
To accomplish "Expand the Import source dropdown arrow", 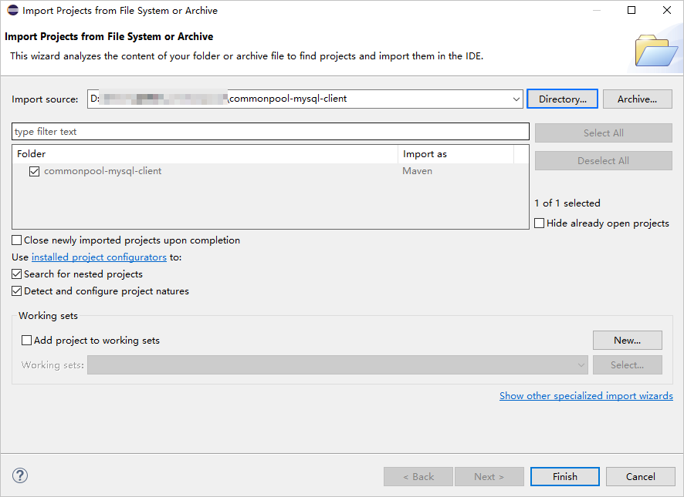I will (x=516, y=99).
